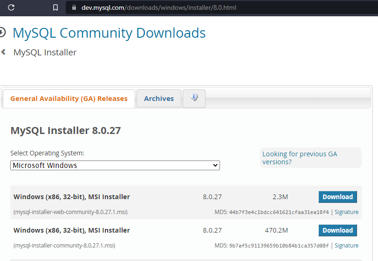Download the 470.2M community MSI installer

337,230
